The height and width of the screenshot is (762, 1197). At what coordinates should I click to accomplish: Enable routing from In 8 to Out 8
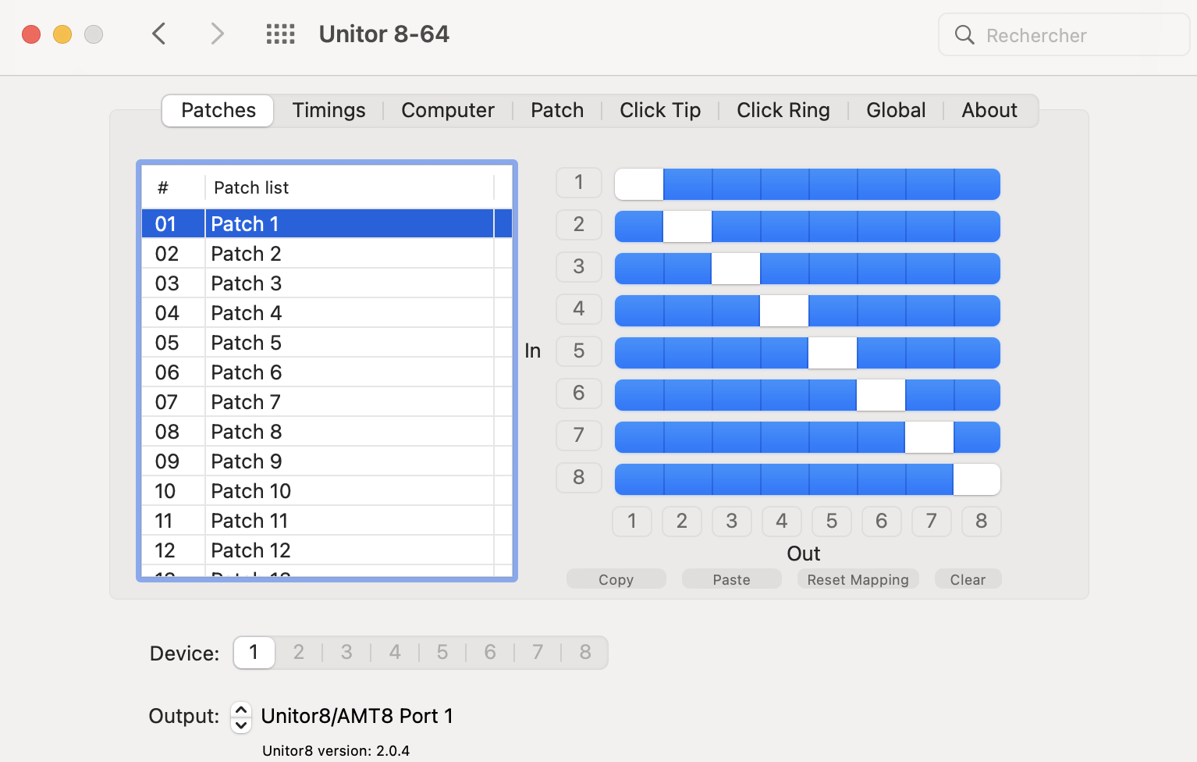977,479
